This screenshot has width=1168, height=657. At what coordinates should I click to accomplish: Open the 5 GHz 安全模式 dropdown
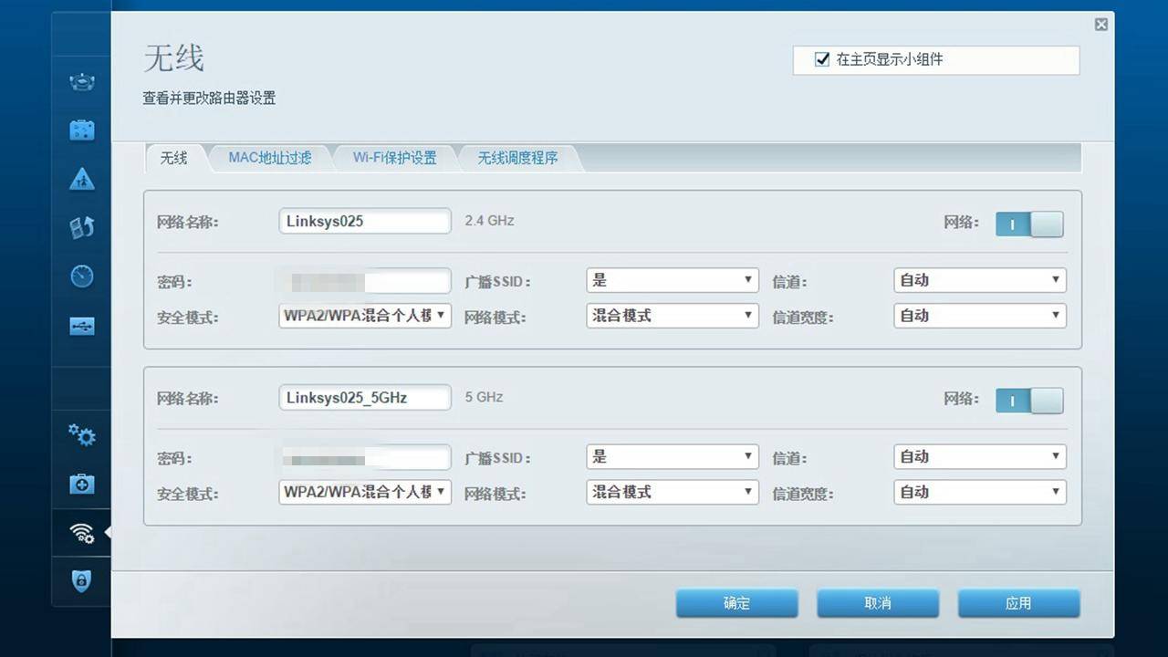coord(364,492)
